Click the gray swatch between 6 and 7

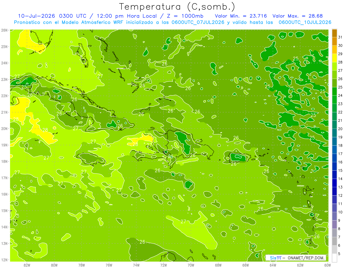[334, 241]
